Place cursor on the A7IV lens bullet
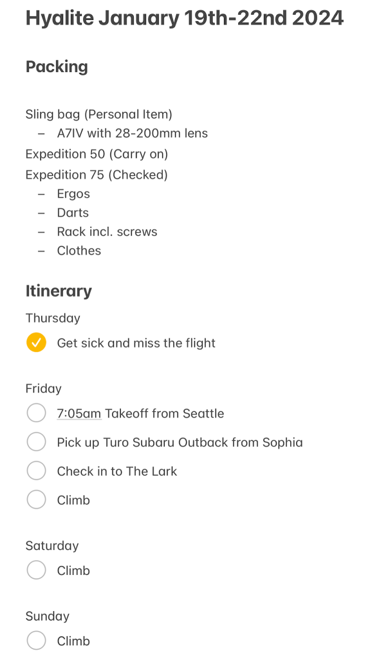This screenshot has width=388, height=660. [x=132, y=134]
